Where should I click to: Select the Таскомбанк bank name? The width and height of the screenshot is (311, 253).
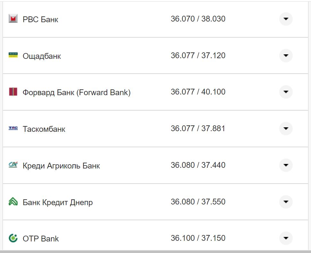[x=44, y=129]
